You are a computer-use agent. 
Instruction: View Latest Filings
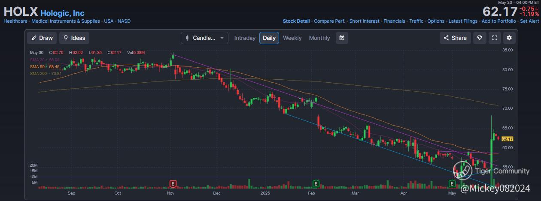point(463,21)
